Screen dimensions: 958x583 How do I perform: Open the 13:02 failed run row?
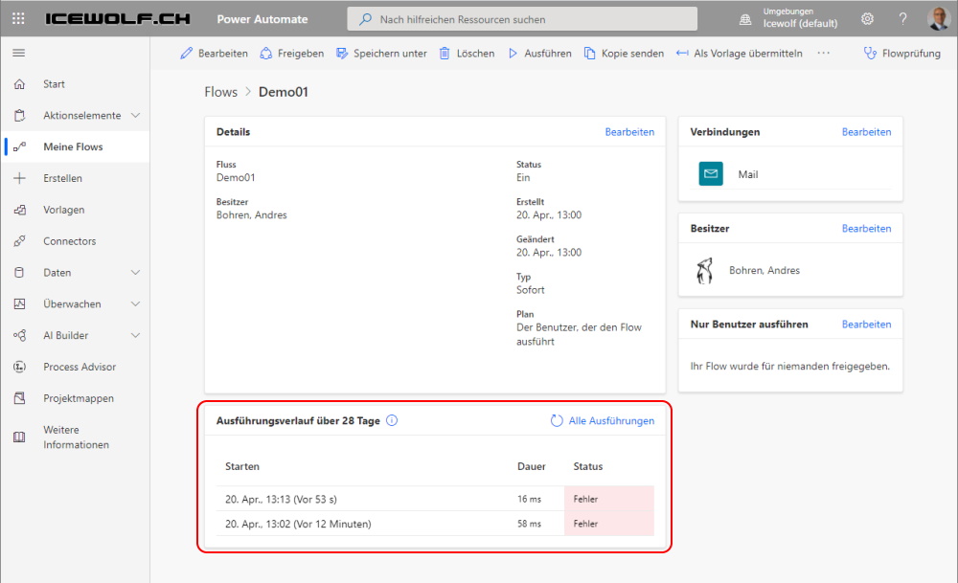click(x=435, y=524)
